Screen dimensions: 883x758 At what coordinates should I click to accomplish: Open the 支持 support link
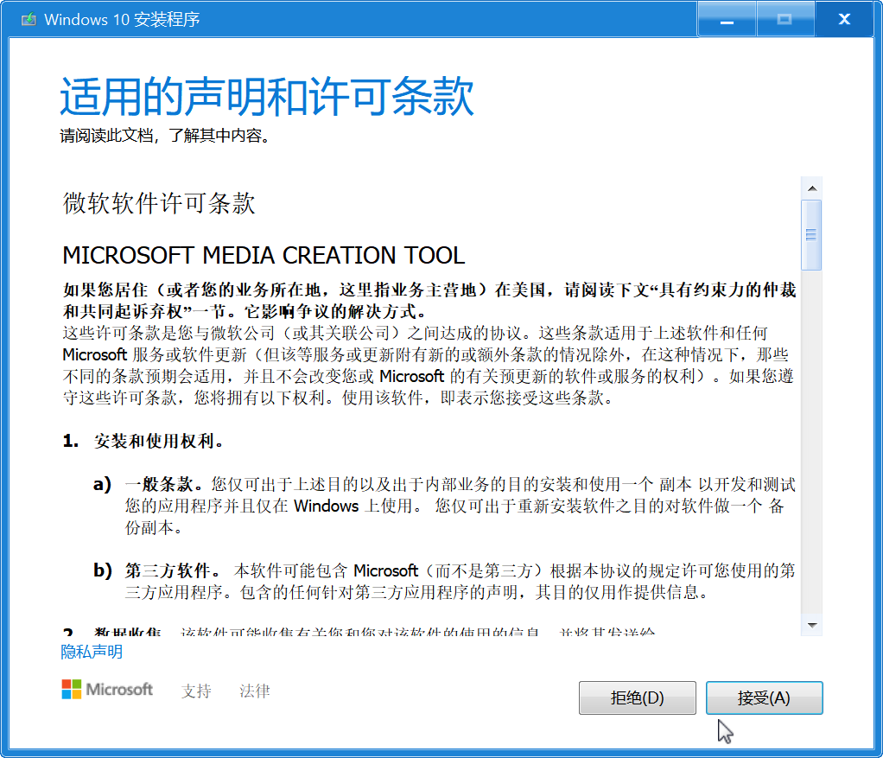click(196, 691)
